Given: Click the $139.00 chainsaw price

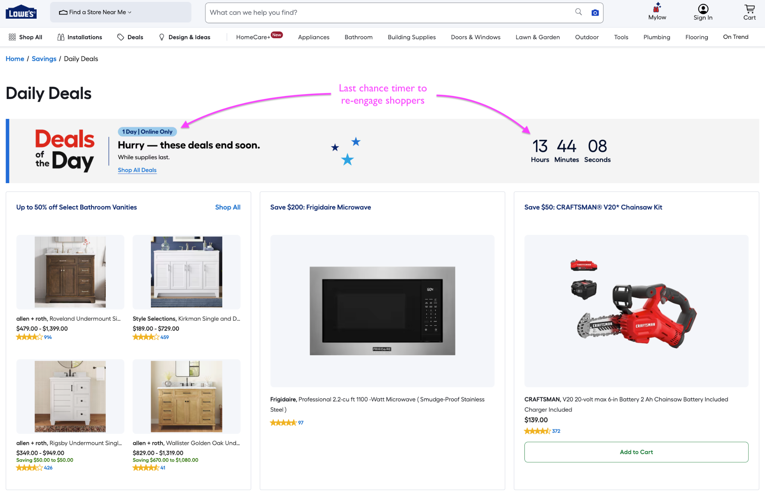Looking at the screenshot, I should tap(536, 420).
